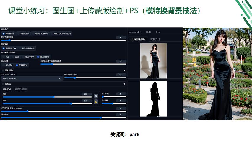Expand the 柔和重绘 section arrow

pyautogui.click(x=124, y=70)
